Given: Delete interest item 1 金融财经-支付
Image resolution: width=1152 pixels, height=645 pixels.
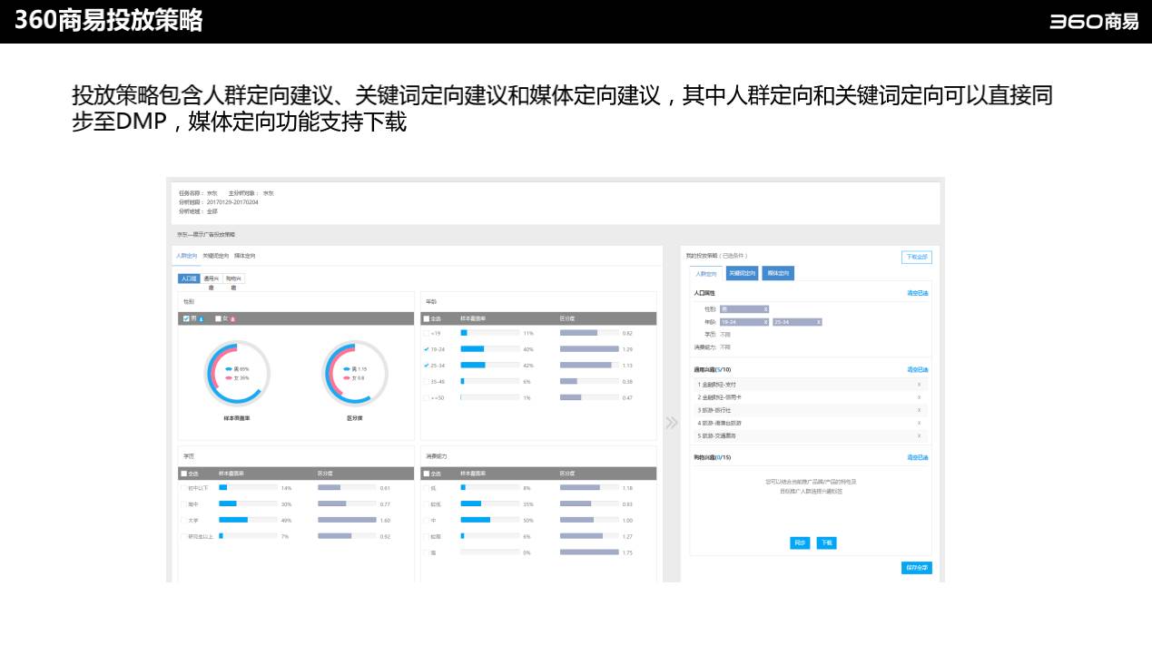Looking at the screenshot, I should click(919, 385).
